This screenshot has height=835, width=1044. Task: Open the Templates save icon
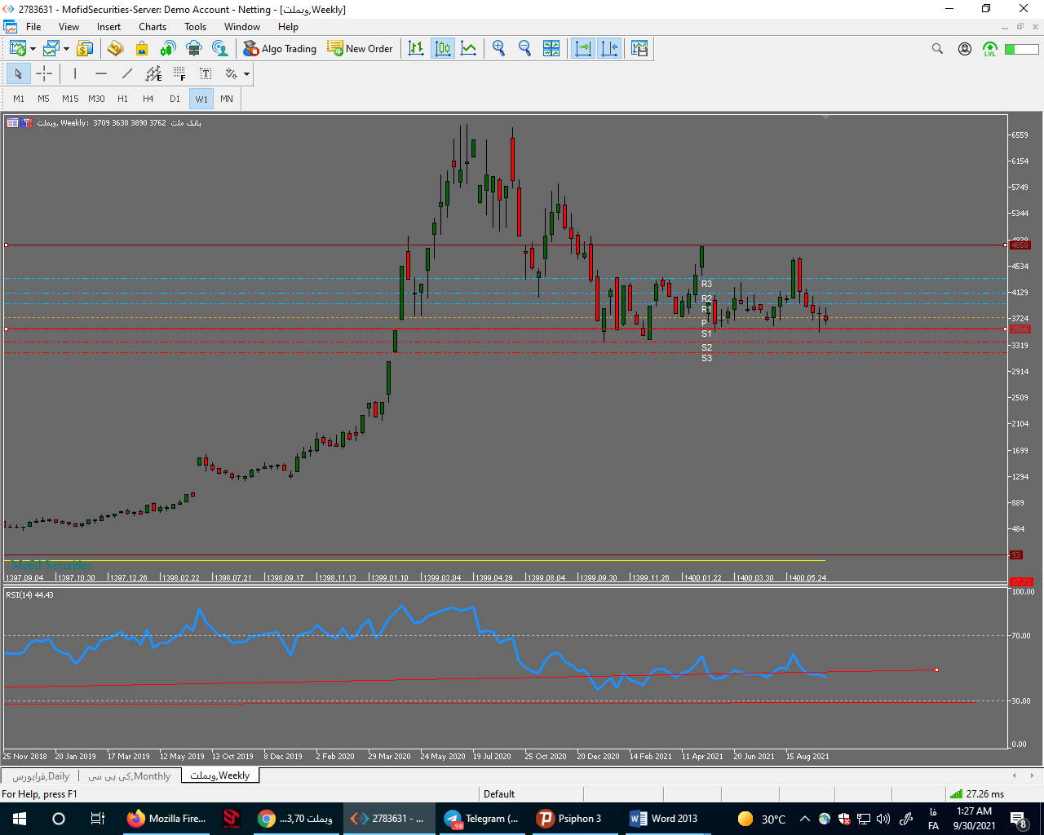click(x=639, y=49)
